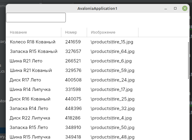The height and width of the screenshot is (140, 192).
Task: Select the Диск R16 Кованый row
Action: (30, 99)
